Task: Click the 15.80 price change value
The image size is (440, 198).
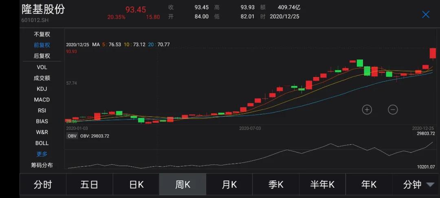Action: click(153, 17)
